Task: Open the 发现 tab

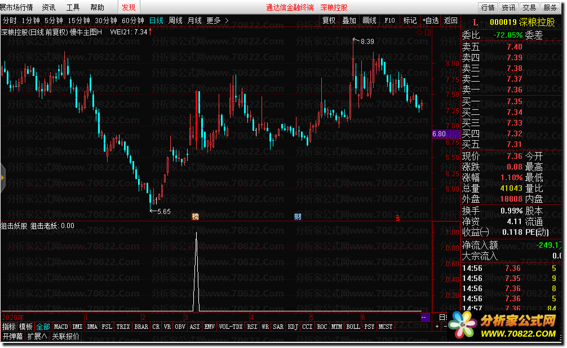Action: pyautogui.click(x=129, y=7)
